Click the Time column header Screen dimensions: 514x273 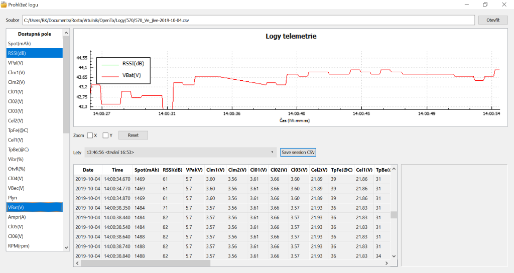[x=117, y=170]
